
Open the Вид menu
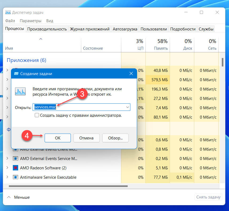(x=50, y=21)
